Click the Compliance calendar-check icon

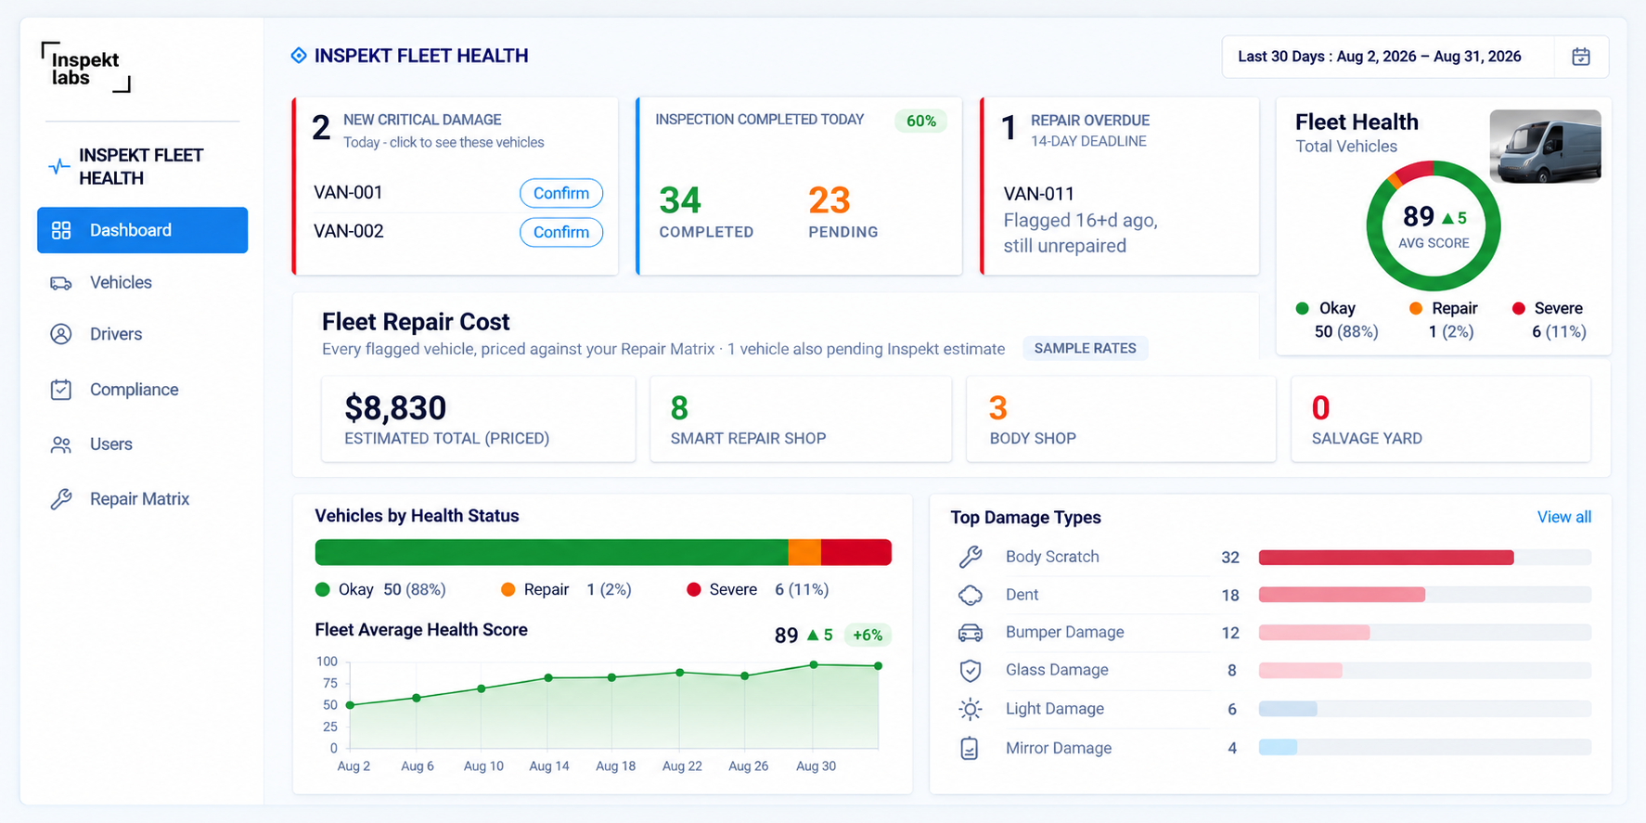61,390
